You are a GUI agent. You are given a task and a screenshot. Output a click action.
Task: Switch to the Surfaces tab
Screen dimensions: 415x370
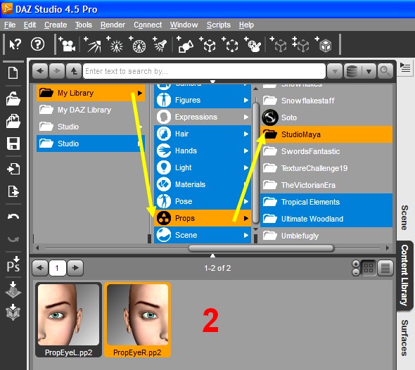(404, 338)
